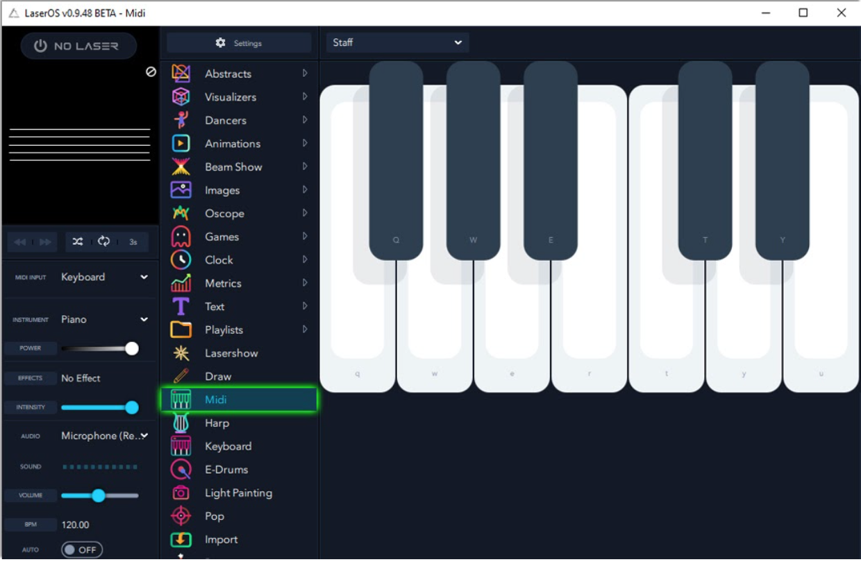This screenshot has height=562, width=861.
Task: Click the Harp instrument icon
Action: pos(181,423)
